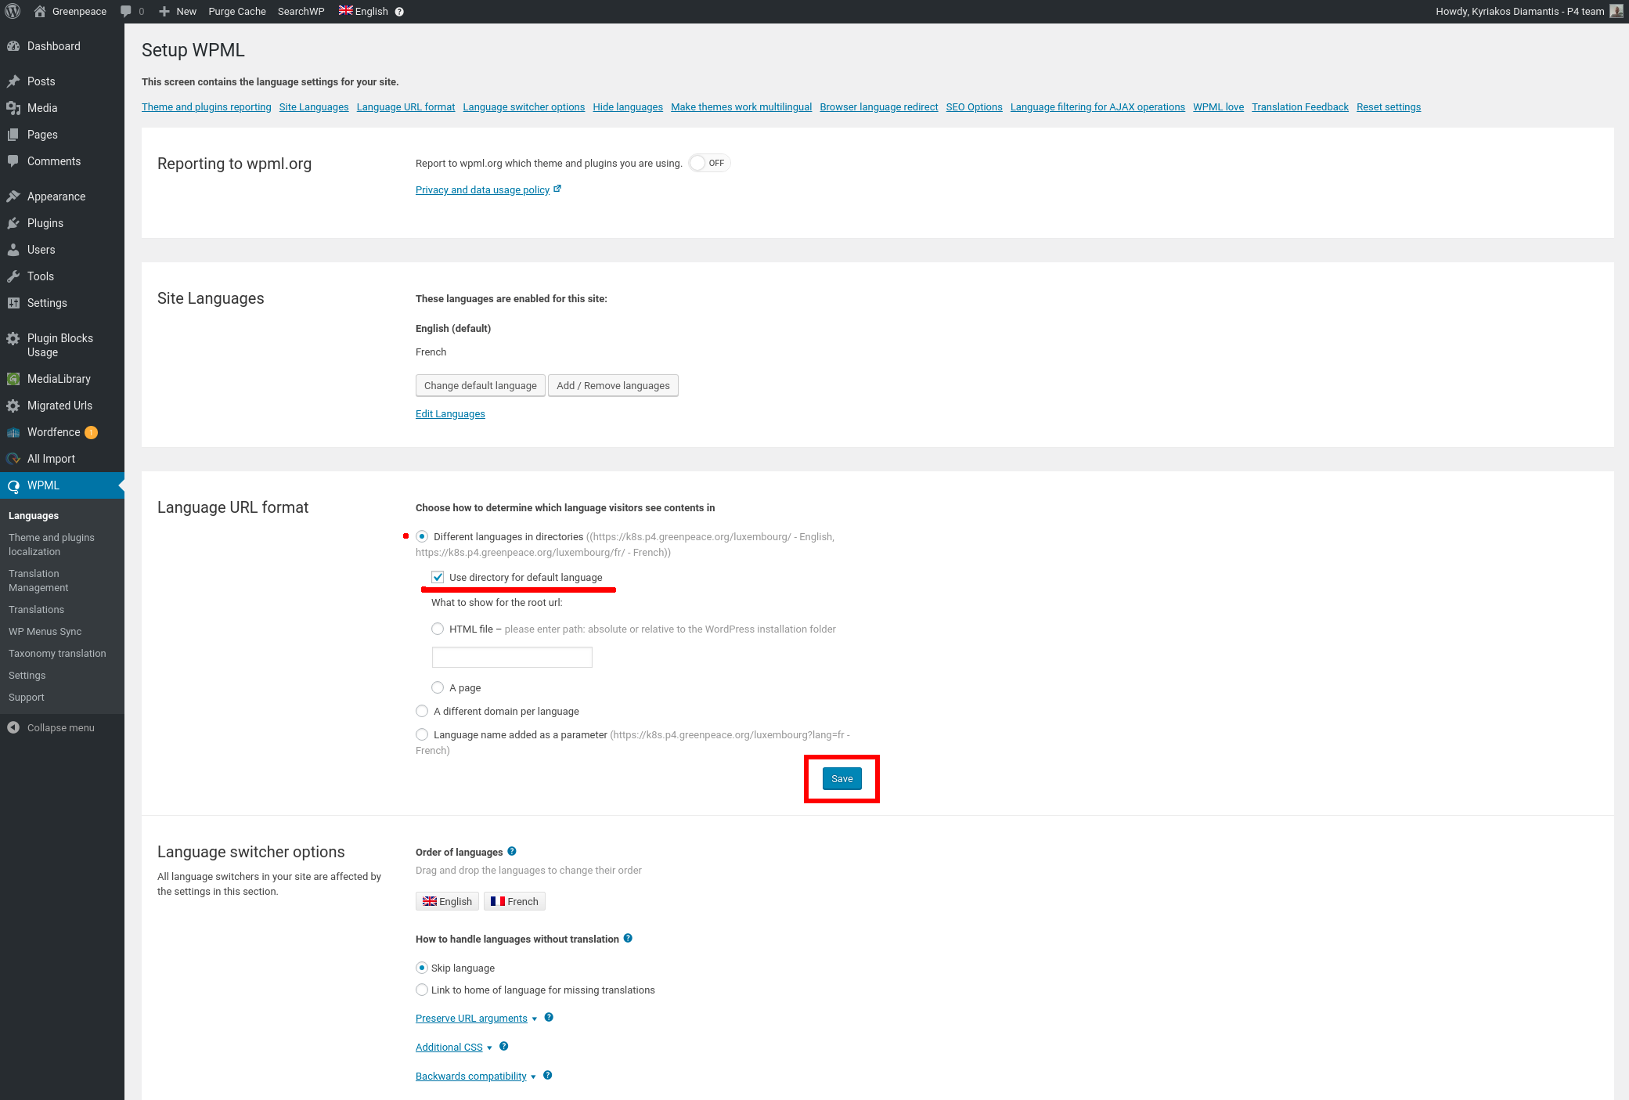Open the Taxonomy translation submenu item
1629x1100 pixels.
57,653
